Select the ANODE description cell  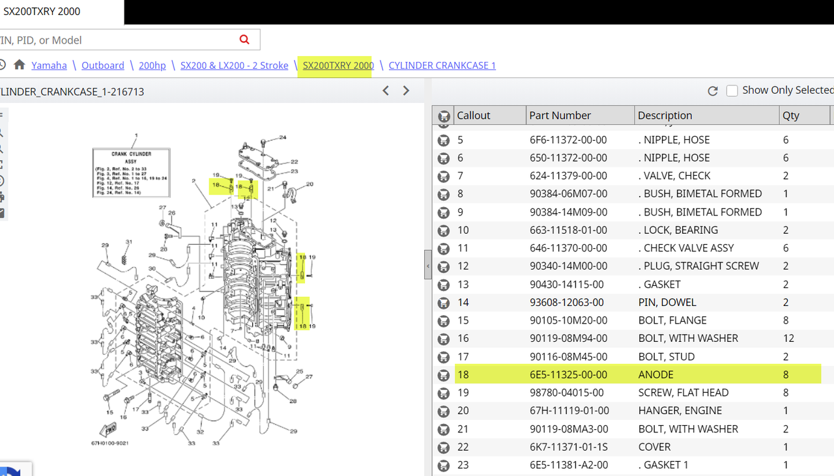click(x=655, y=374)
